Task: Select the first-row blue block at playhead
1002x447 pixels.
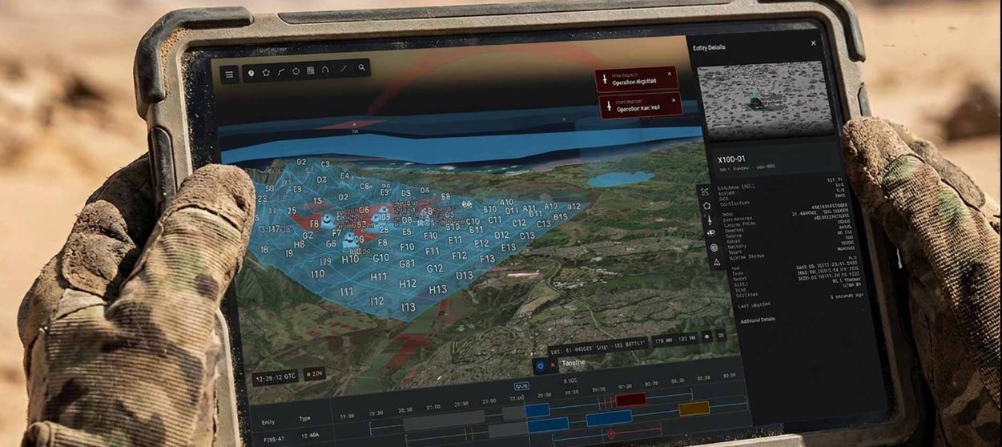Action: pos(537,409)
